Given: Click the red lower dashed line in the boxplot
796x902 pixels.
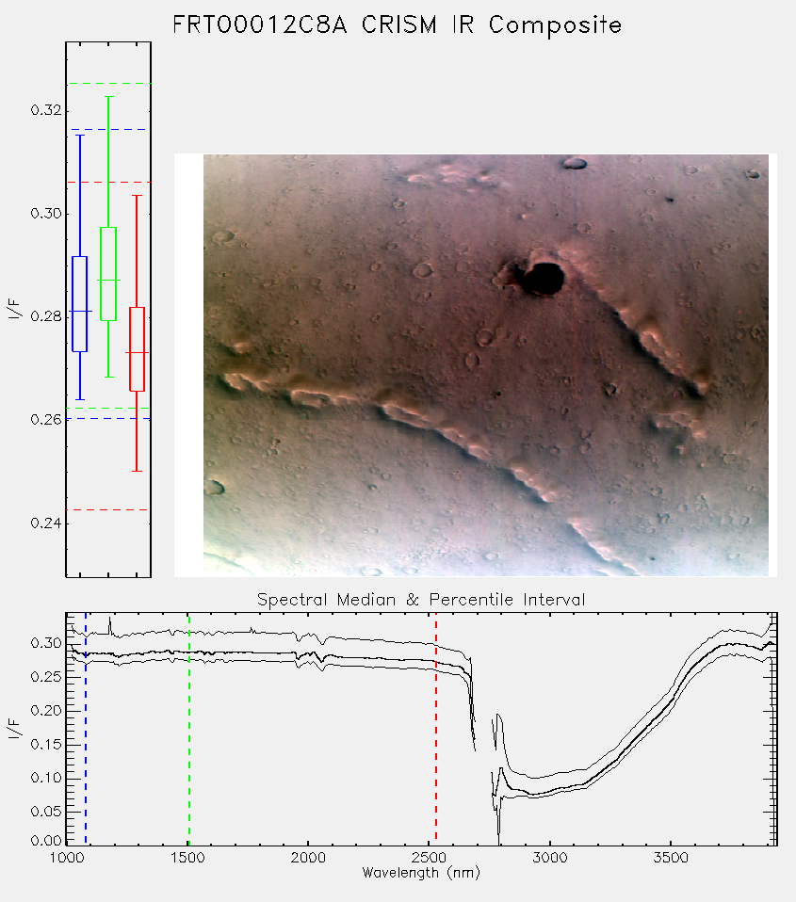Looking at the screenshot, I should (x=108, y=509).
